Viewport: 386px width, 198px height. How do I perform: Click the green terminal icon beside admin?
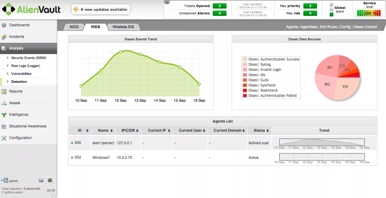(x=50, y=180)
